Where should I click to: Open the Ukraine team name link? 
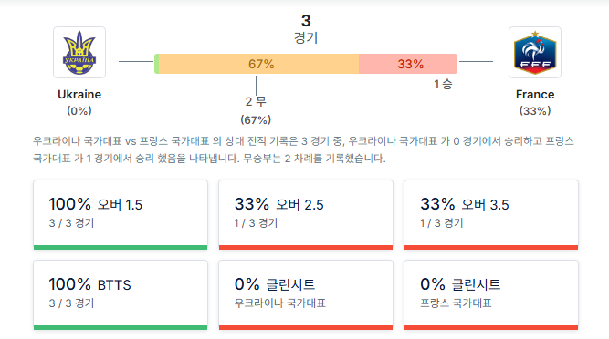tap(79, 94)
